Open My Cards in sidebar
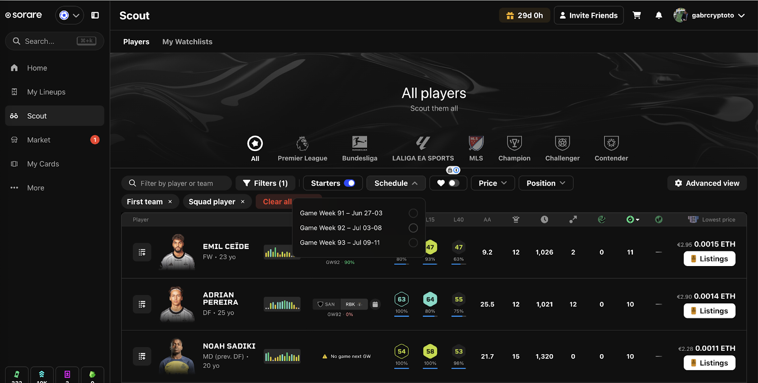 54,164
